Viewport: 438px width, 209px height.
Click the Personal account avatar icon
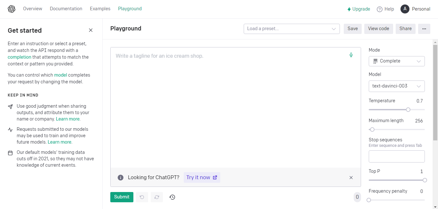point(405,9)
